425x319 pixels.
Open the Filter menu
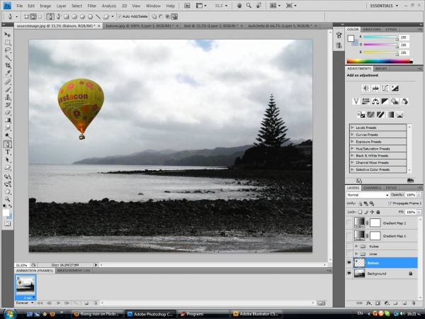[x=91, y=6]
